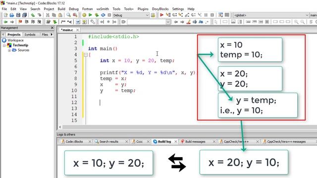Create a new file from the toolbar
The image size is (317, 178).
click(5, 15)
